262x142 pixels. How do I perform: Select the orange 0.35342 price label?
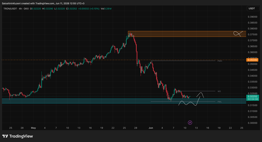pyautogui.click(x=252, y=60)
